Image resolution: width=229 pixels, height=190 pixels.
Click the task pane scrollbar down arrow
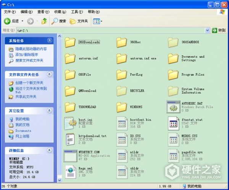pos(60,180)
